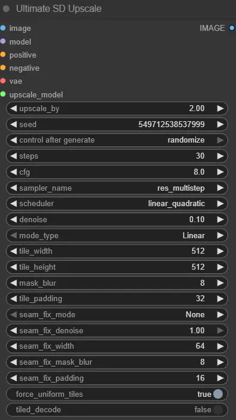
Task: Open the scheduler linear_quadratic dropdown
Action: point(117,204)
